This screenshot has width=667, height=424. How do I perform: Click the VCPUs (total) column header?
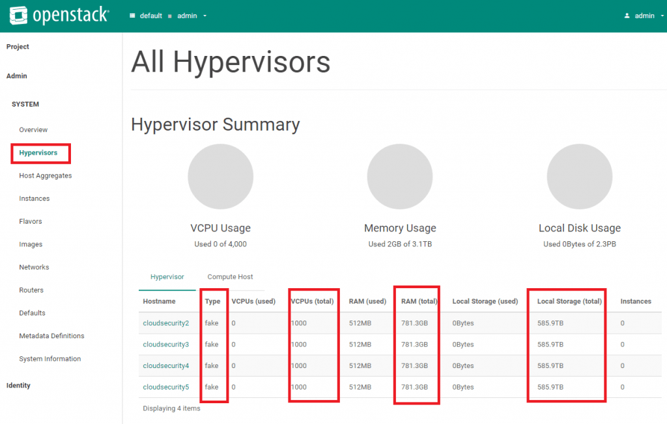[x=312, y=301]
